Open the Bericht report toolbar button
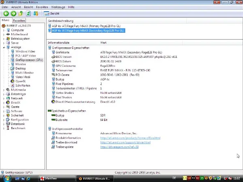Viewport: 243px width, 182px height. (x=52, y=13)
